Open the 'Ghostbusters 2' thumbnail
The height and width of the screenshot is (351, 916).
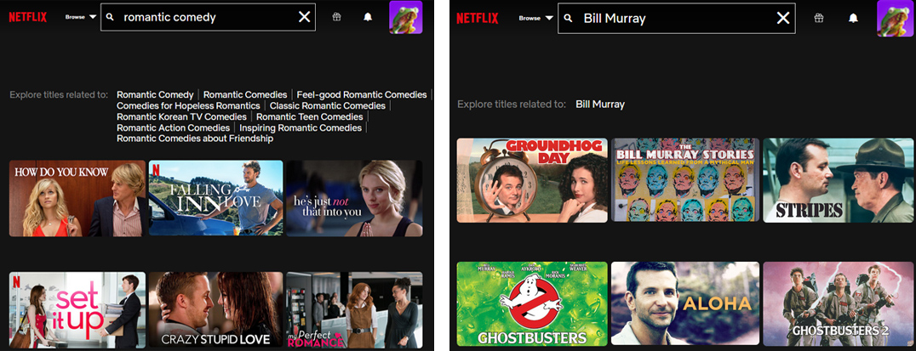(839, 303)
